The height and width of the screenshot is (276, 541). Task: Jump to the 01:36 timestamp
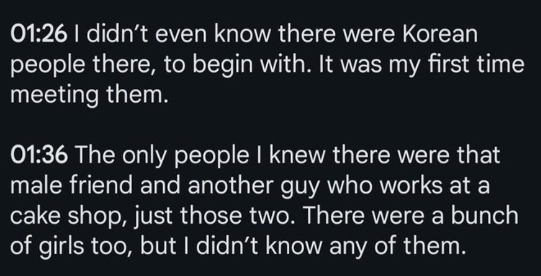(x=39, y=155)
